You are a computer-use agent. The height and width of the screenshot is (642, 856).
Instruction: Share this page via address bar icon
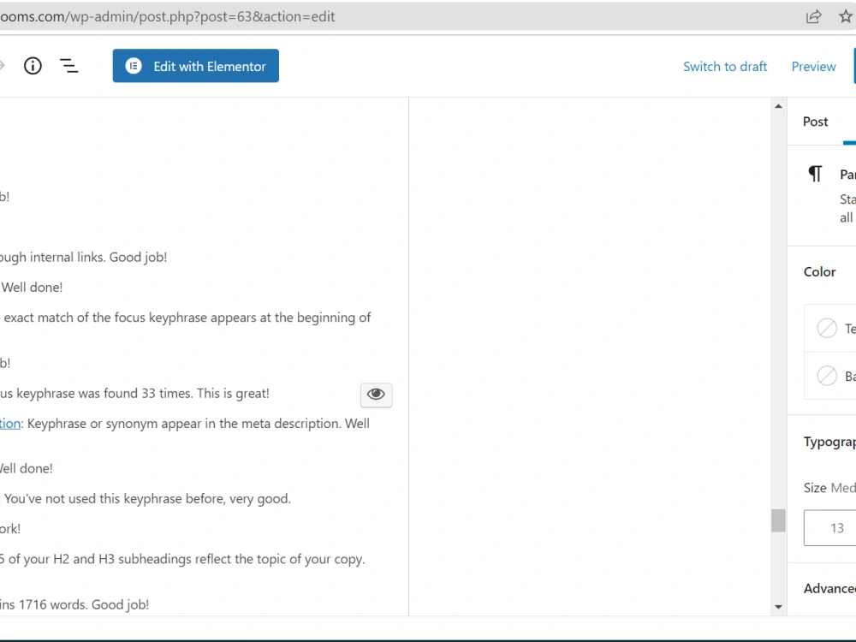tap(813, 17)
